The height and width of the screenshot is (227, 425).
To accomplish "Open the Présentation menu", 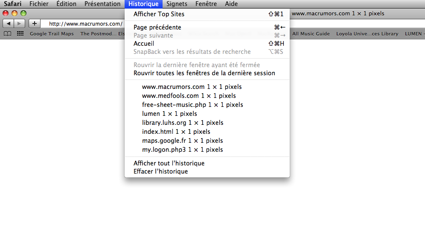I will pos(102,4).
